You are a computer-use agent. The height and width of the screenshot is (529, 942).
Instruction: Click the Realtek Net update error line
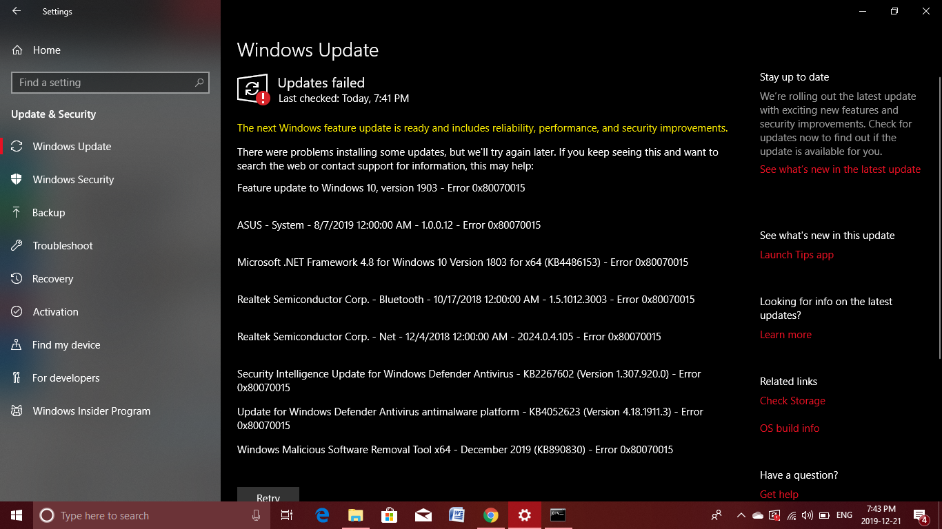pyautogui.click(x=449, y=337)
